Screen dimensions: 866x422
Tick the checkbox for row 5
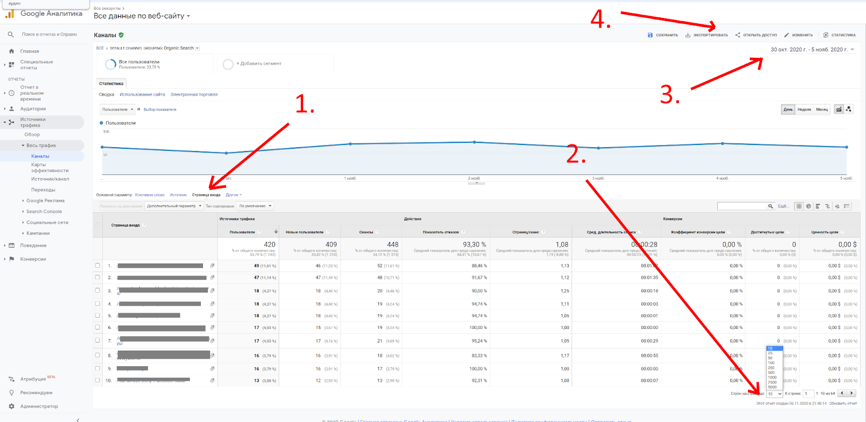click(97, 315)
